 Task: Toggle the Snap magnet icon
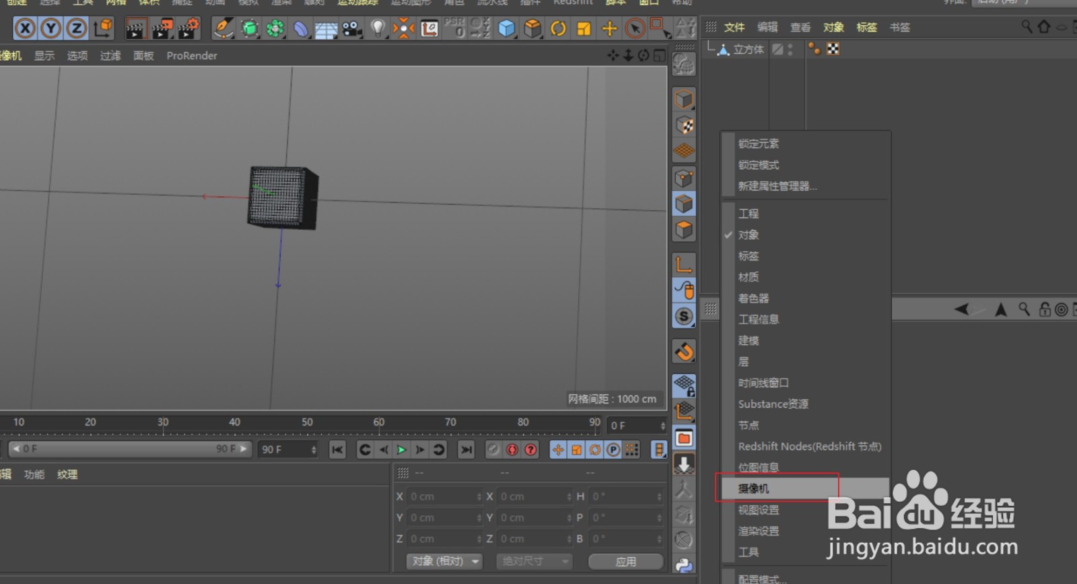tap(684, 351)
